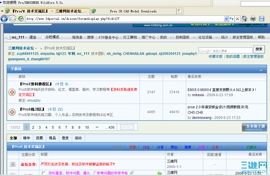Open 统计 statistics
The height and width of the screenshot is (176, 270).
pyautogui.click(x=224, y=37)
